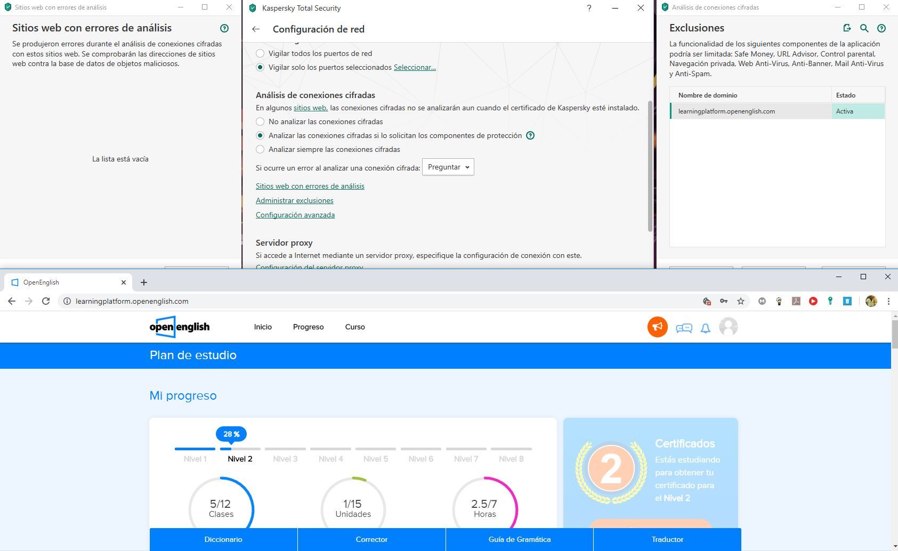Open Progreso in OpenEnglish navigation

click(308, 327)
